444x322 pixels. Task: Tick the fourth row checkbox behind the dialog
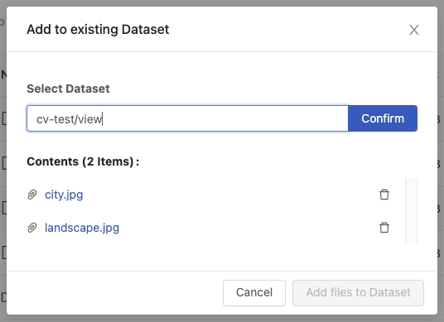(x=4, y=252)
